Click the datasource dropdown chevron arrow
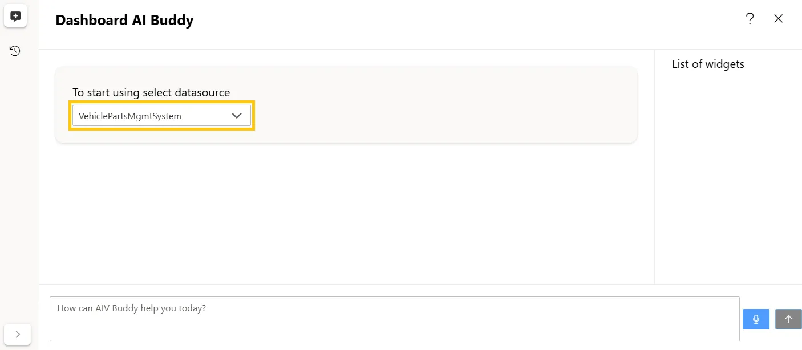Screen dimensions: 802x350 237,116
